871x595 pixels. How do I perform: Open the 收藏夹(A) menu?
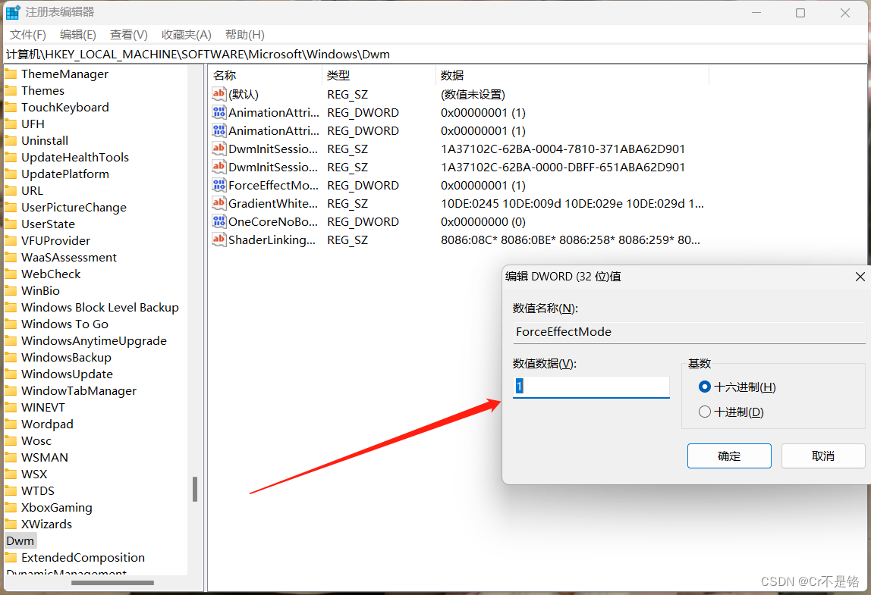(x=186, y=34)
